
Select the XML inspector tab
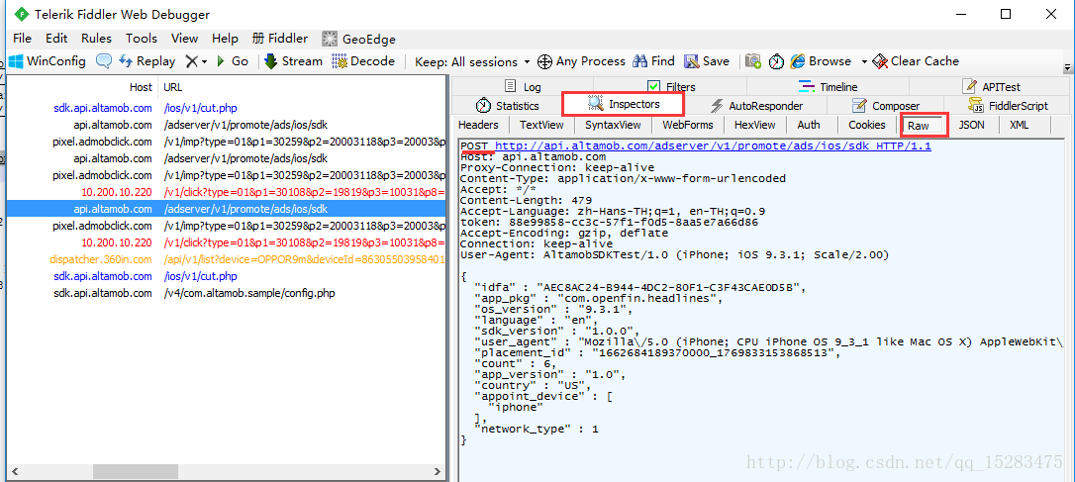[1019, 125]
